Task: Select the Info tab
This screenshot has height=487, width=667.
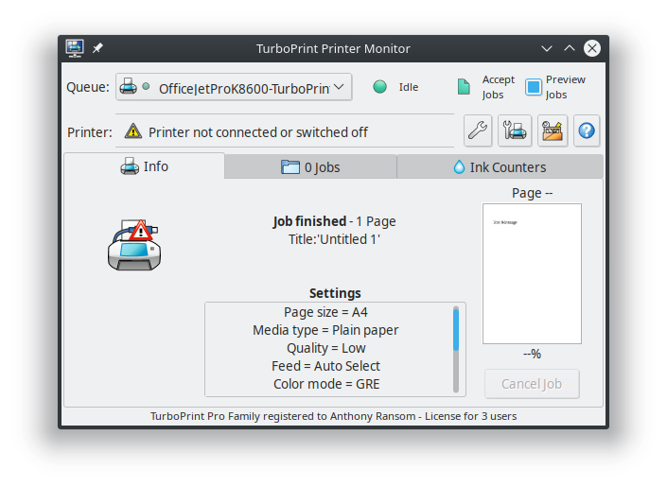Action: coord(145,166)
